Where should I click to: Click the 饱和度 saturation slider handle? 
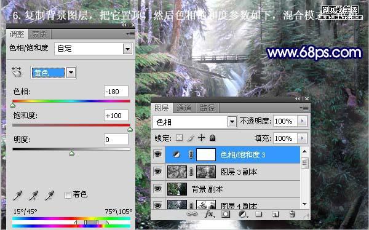[x=130, y=129]
